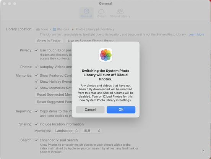Click the Photos folder icon in path

point(54,29)
